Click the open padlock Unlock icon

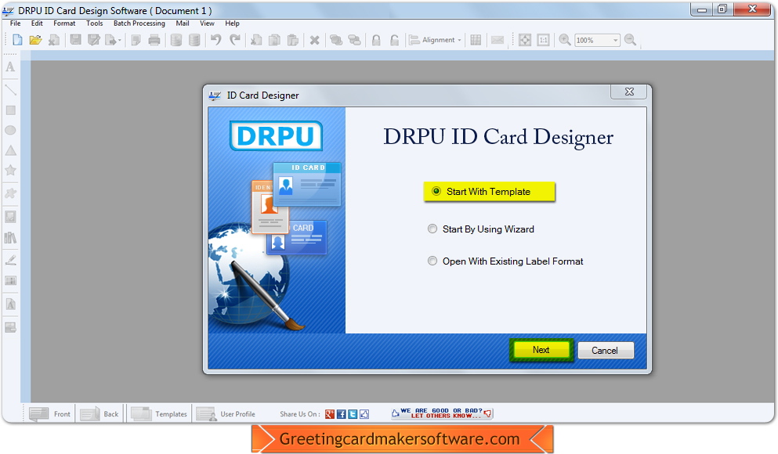pyautogui.click(x=394, y=40)
